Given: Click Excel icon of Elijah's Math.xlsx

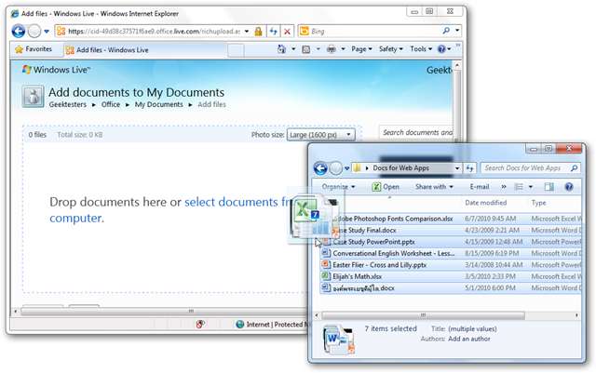Looking at the screenshot, I should point(326,275).
